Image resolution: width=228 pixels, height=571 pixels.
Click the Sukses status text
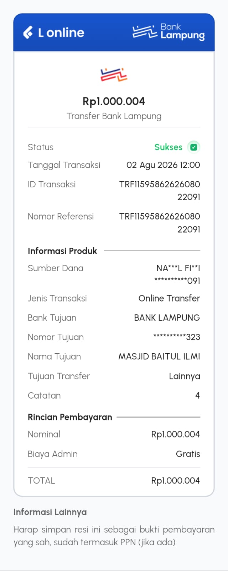pyautogui.click(x=168, y=147)
